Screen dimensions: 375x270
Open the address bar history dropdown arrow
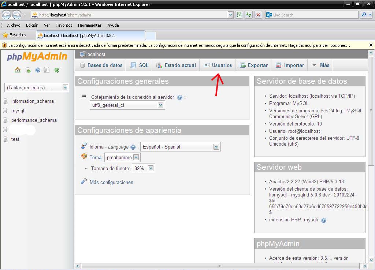(x=230, y=15)
